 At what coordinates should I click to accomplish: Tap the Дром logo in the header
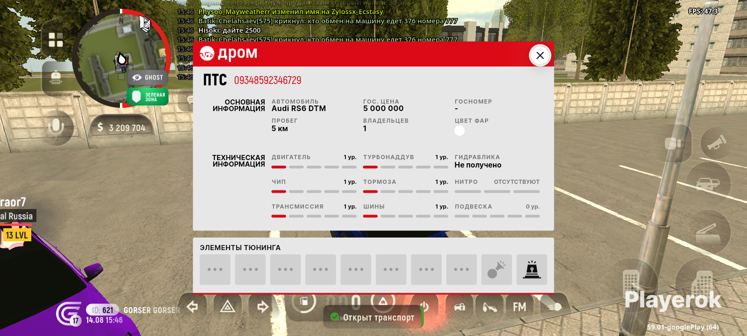pos(229,54)
